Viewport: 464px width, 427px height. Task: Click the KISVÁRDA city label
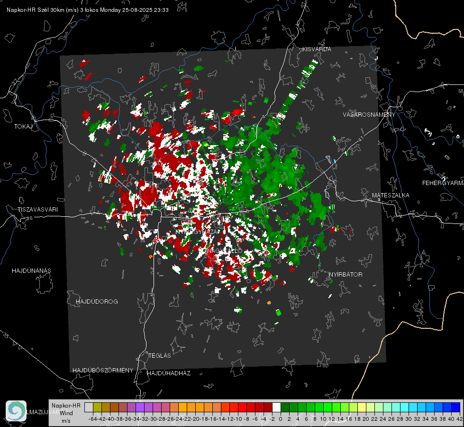pyautogui.click(x=317, y=49)
